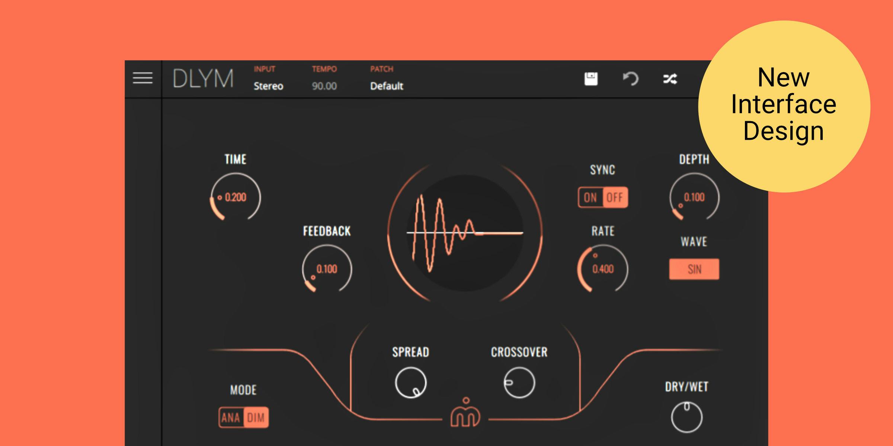Click the waveform display circle

click(x=465, y=233)
